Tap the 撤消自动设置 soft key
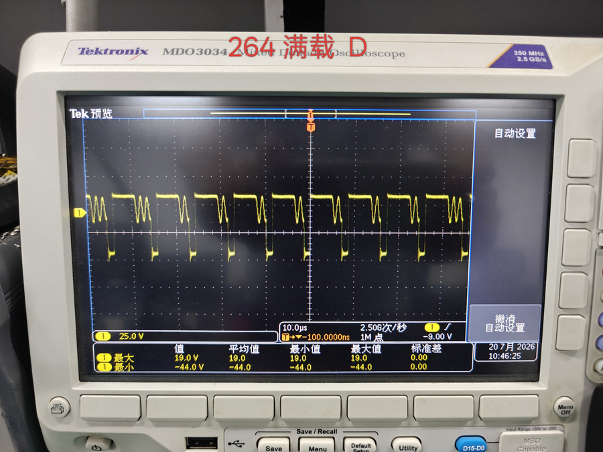 [505, 323]
